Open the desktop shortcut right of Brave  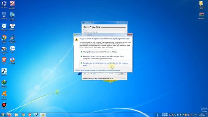point(12,61)
